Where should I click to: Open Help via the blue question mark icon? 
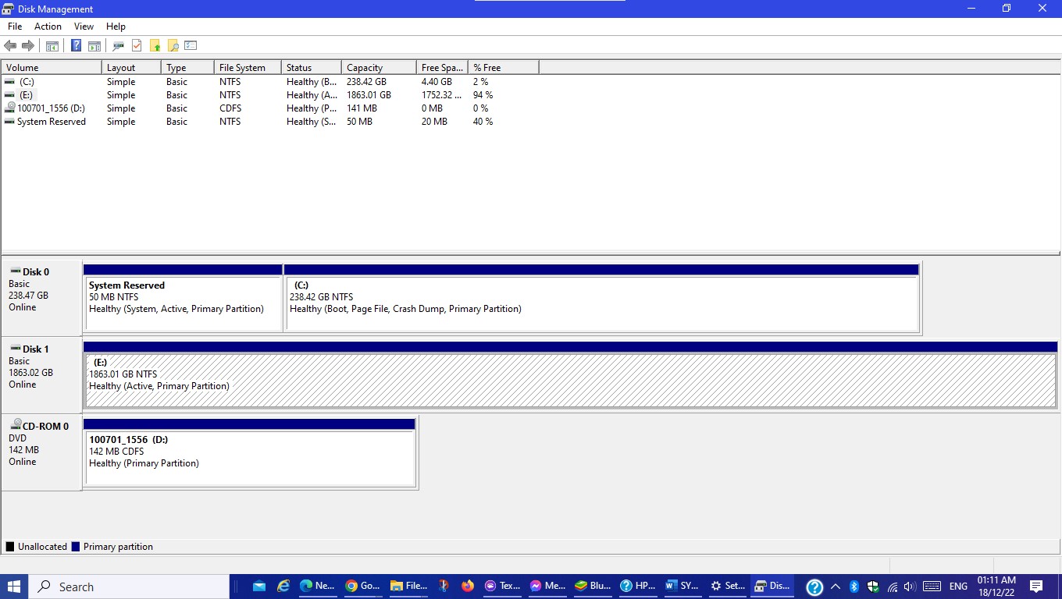coord(76,45)
